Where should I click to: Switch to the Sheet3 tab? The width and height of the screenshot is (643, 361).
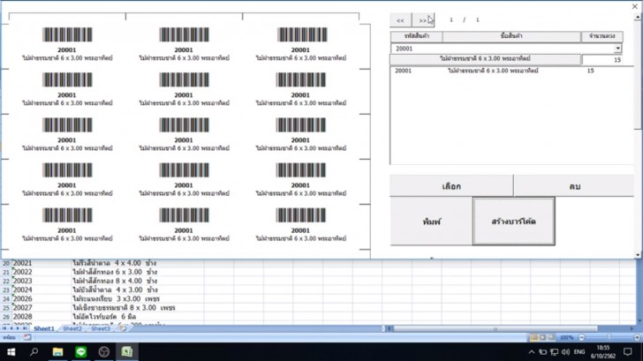101,328
